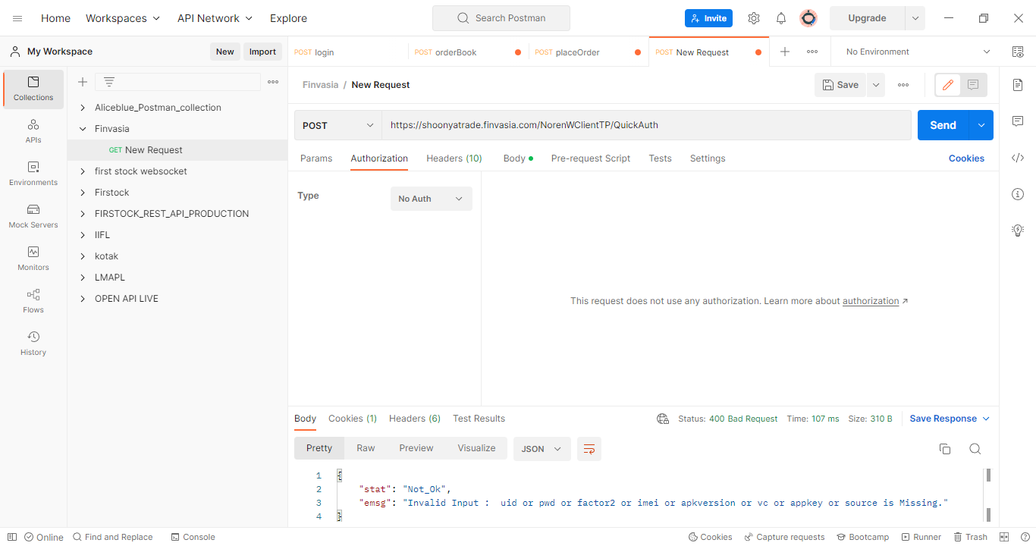Image resolution: width=1036 pixels, height=546 pixels.
Task: Open Code snippet icon in right sidebar
Action: click(x=1018, y=158)
